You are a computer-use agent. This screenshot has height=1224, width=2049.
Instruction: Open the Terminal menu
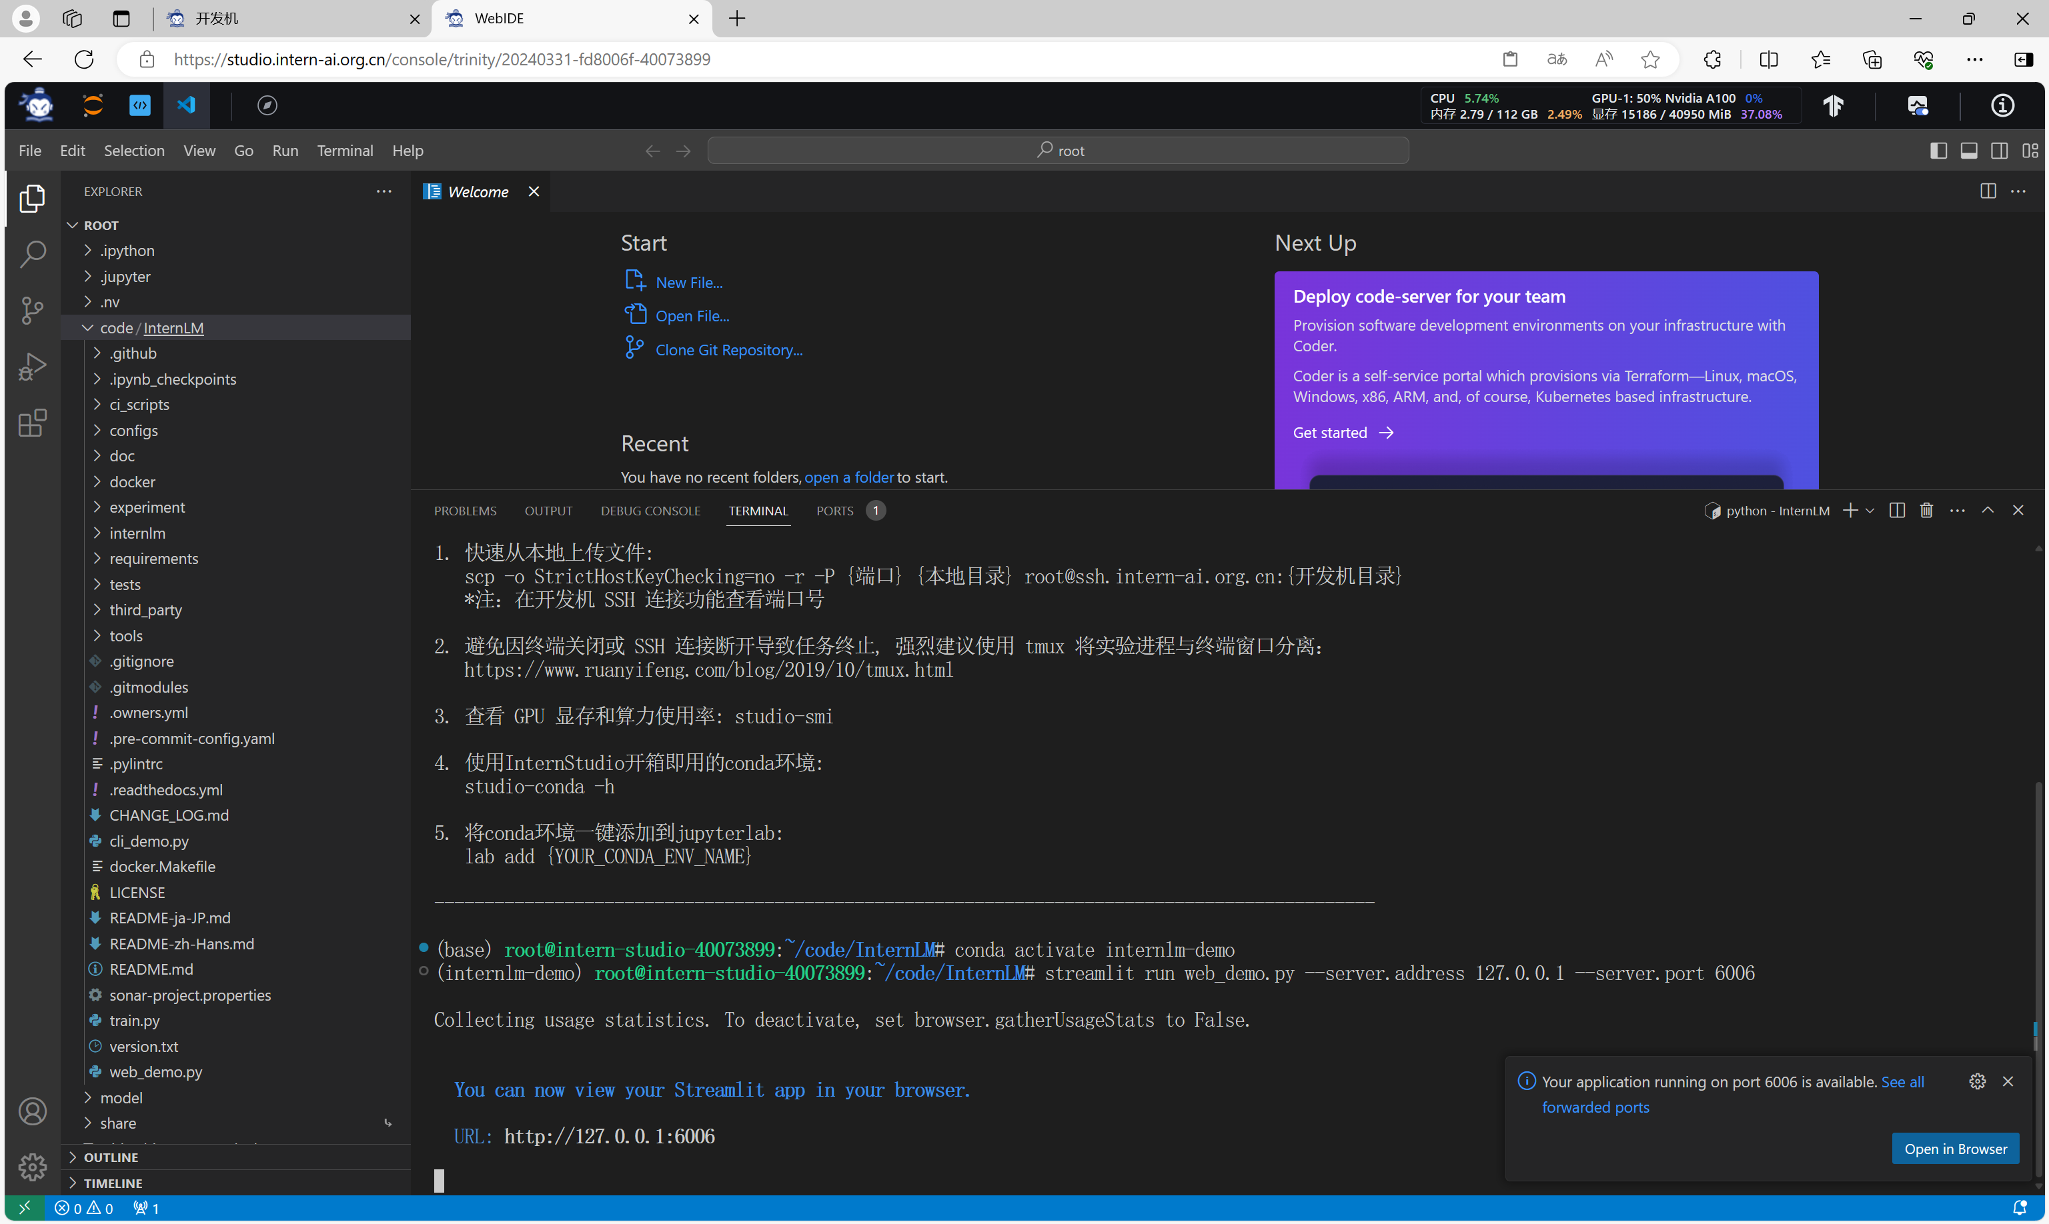pyautogui.click(x=345, y=150)
